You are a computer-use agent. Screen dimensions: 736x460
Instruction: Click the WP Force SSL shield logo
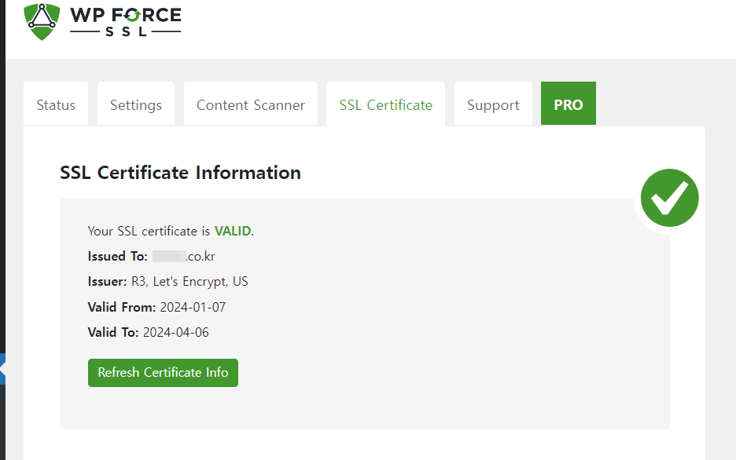tap(42, 21)
